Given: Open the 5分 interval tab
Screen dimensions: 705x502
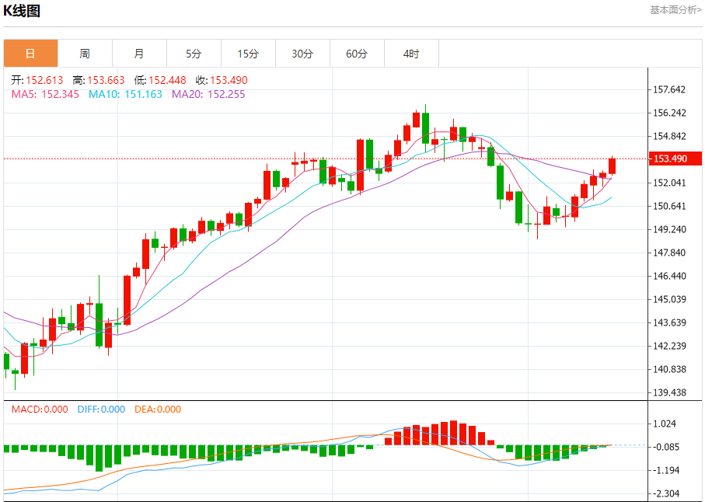Looking at the screenshot, I should (x=194, y=54).
